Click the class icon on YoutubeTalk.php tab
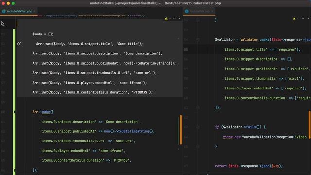This screenshot has width=311, height=175. click(x=187, y=11)
